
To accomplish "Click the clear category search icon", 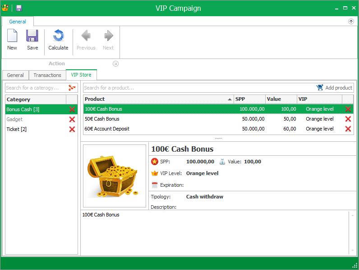I will tap(72, 88).
